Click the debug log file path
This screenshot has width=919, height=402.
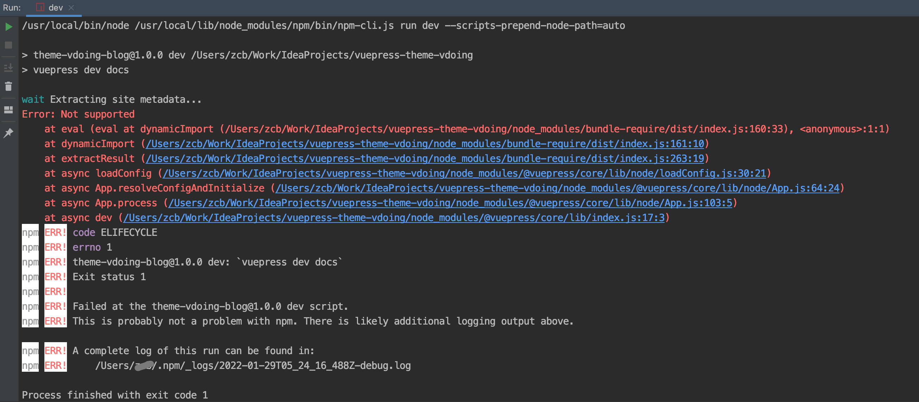pyautogui.click(x=253, y=365)
